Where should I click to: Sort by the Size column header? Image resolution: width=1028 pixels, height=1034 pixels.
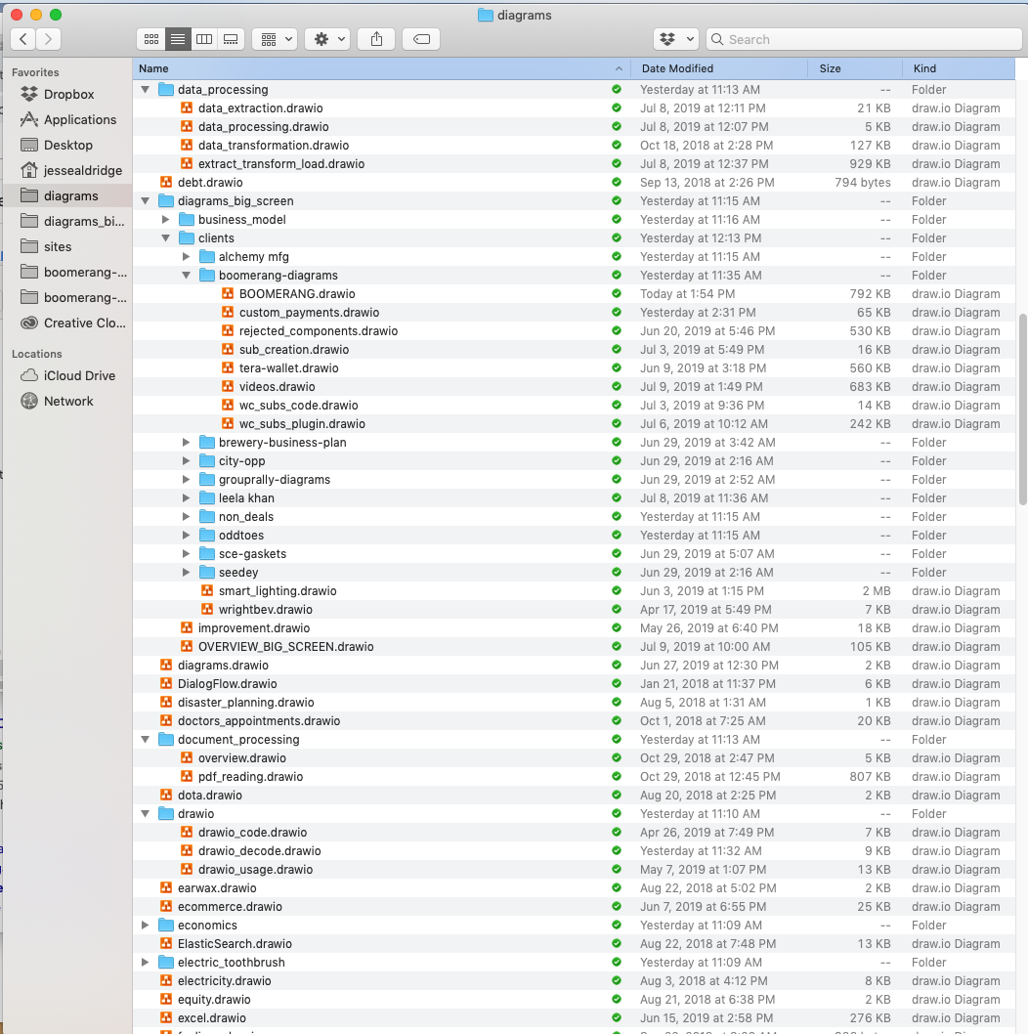(830, 68)
